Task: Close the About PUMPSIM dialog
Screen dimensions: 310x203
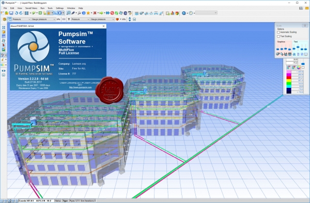Action: click(104, 26)
